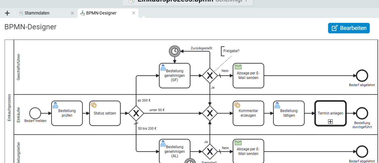Click user icon on Bestellung genehmigen (AL)
Screen dimensions: 379x163
point(163,144)
